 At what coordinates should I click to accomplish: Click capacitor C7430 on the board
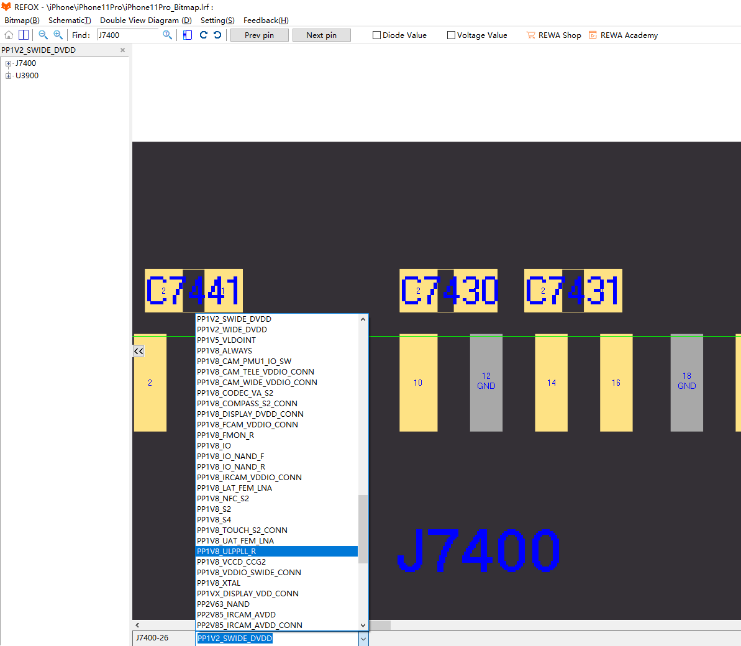[x=448, y=291]
